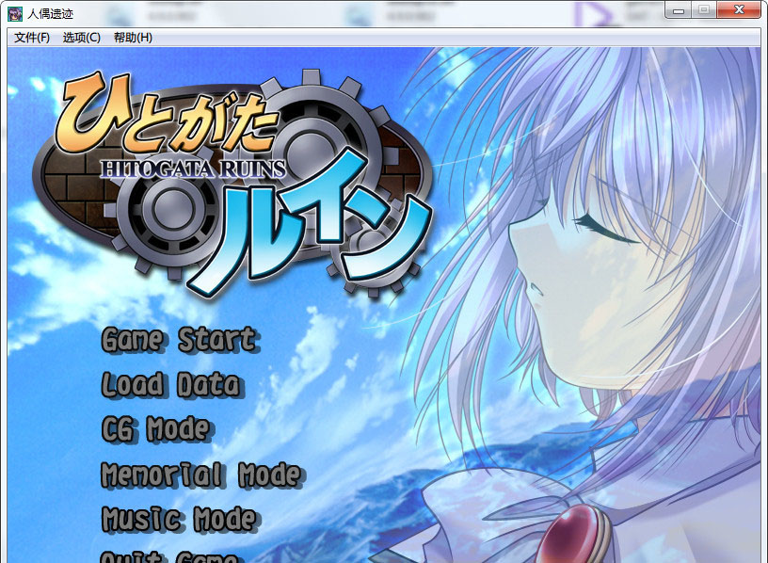Click the character's closed eye
Screen dimensions: 768x563
605,229
